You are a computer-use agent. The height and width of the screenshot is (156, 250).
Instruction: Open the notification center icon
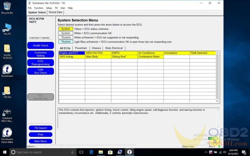244,152
